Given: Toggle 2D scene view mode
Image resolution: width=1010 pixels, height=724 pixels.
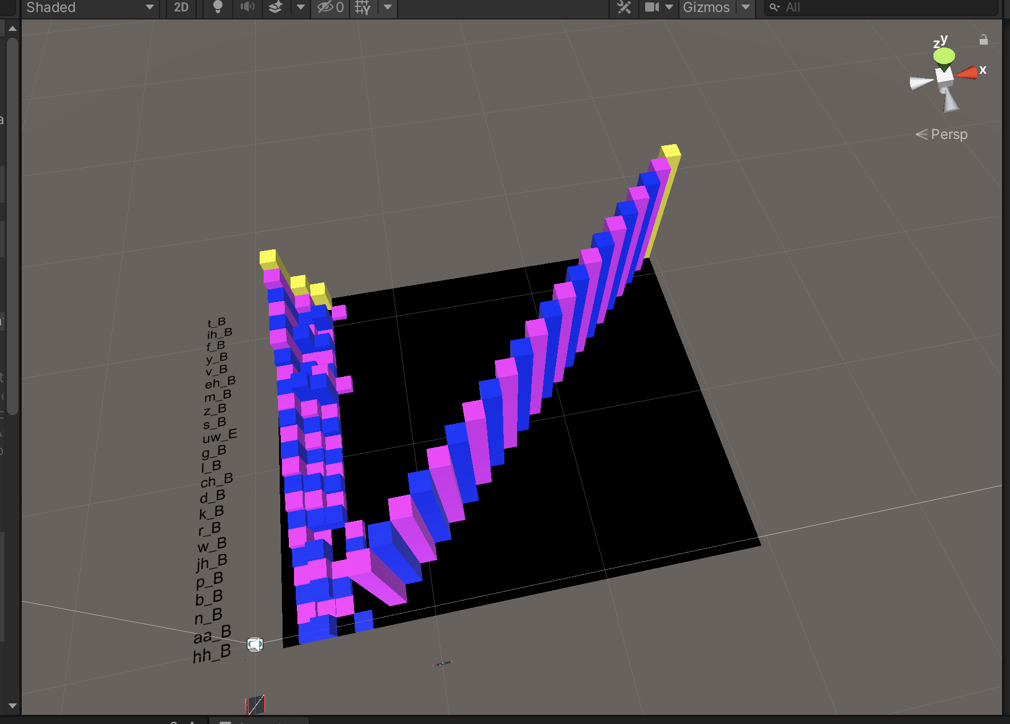Looking at the screenshot, I should coord(181,7).
